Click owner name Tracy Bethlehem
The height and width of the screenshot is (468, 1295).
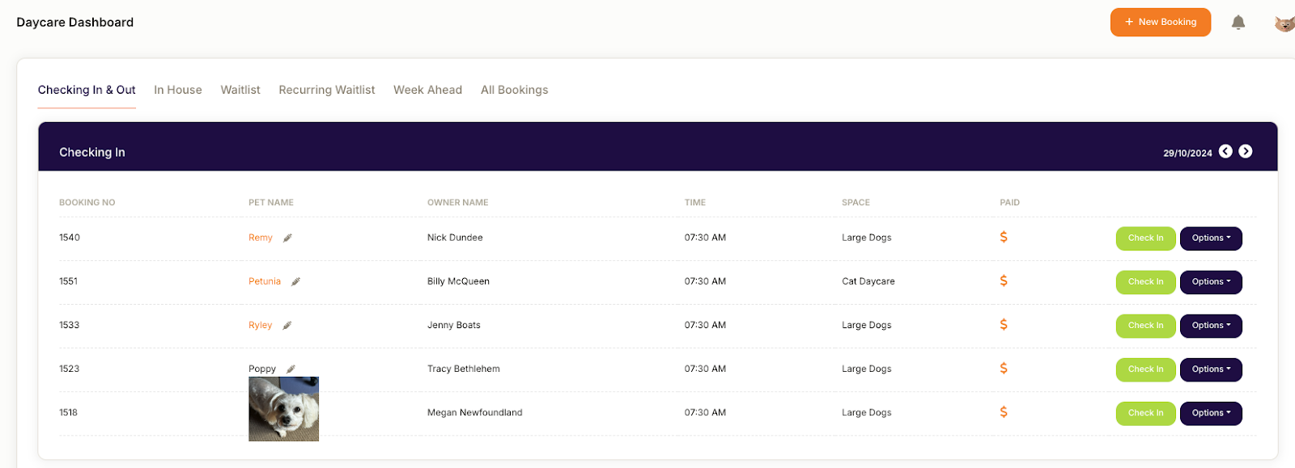point(464,369)
